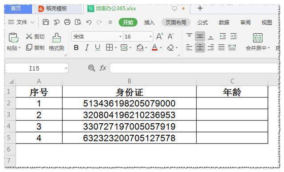This screenshot has width=284, height=172.
Task: Click the zoom magnifier beside fx
Action: click(91, 68)
